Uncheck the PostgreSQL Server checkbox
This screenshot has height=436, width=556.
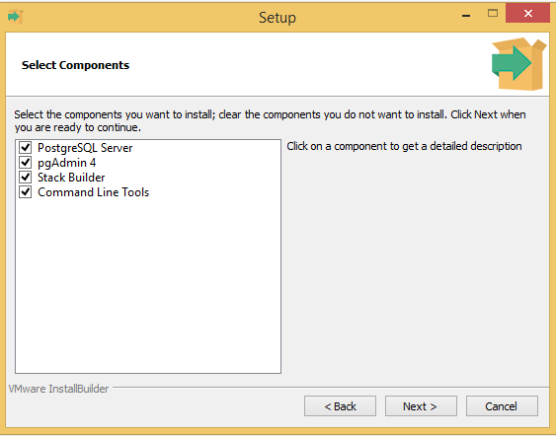tap(25, 148)
